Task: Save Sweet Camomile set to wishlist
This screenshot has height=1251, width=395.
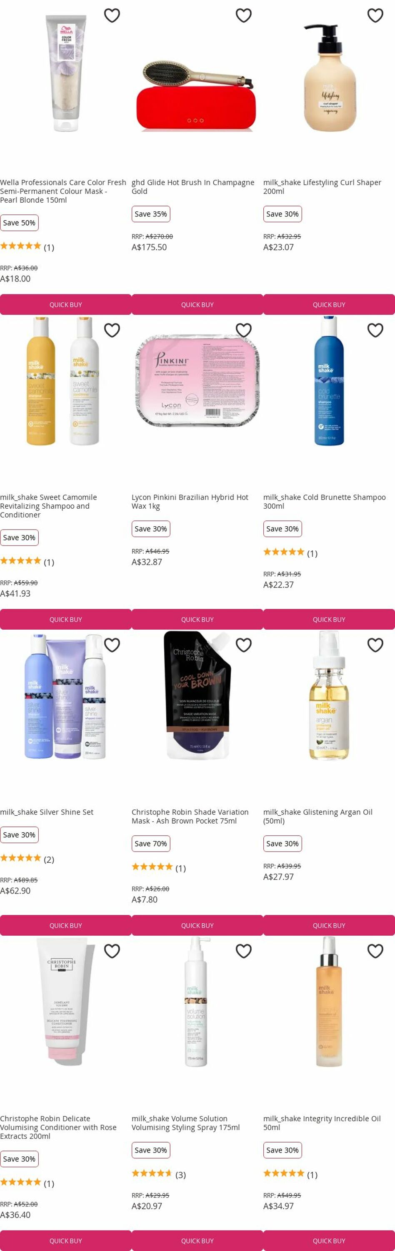Action: point(112,330)
